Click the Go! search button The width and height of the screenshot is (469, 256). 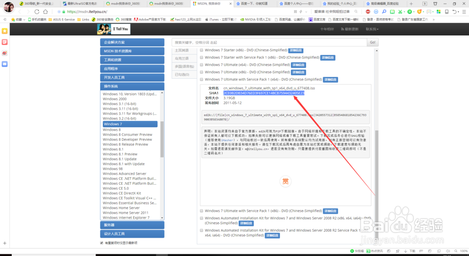coord(373,43)
